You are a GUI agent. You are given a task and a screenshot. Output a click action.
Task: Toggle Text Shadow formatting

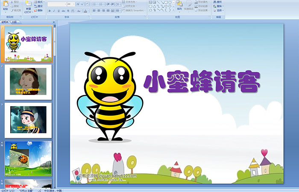click(x=68, y=11)
